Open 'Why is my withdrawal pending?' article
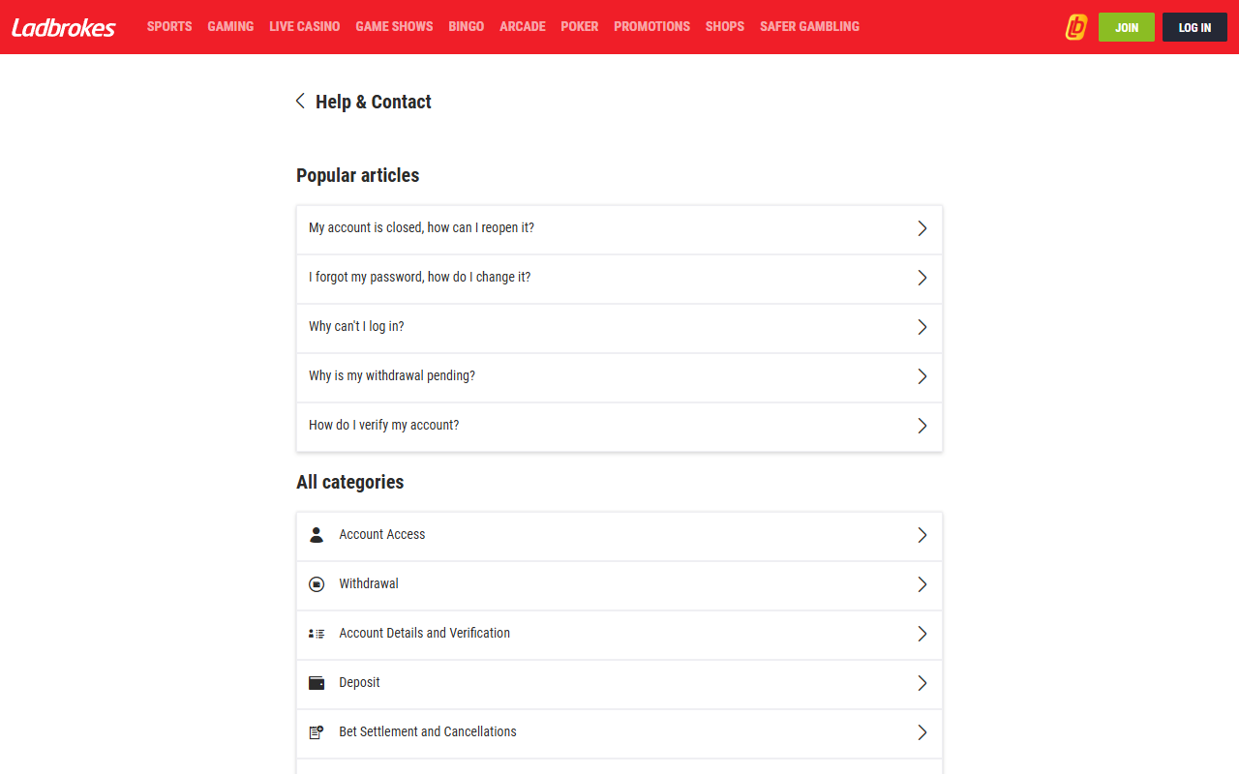Screen dimensions: 1239x774 click(392, 375)
